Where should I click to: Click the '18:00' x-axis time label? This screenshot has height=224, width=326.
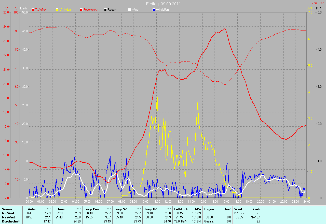pyautogui.click(x=237, y=202)
